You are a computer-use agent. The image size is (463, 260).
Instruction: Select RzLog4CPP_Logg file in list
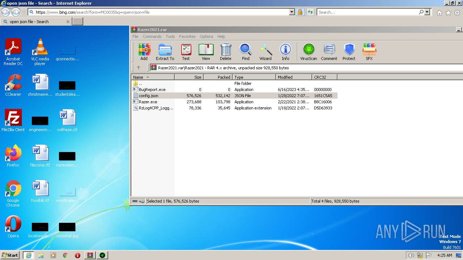pos(234,108)
